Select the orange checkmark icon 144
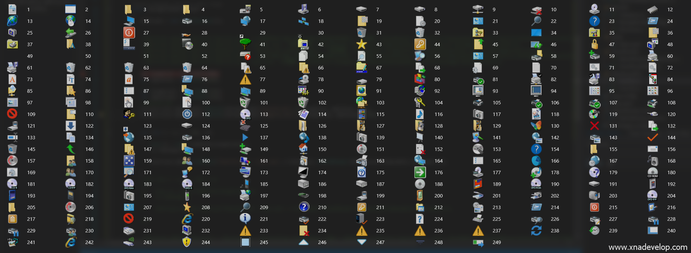The image size is (691, 253). (653, 137)
